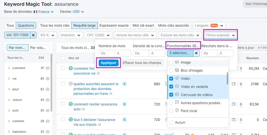This screenshot has height=135, width=267.
Task: Switch to the Tous tab
Action: pos(10,26)
